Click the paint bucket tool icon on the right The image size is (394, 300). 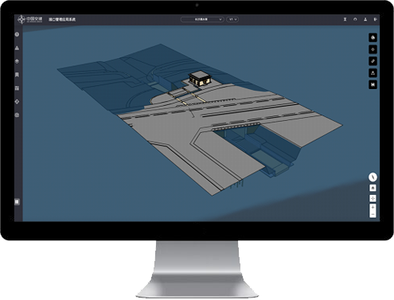point(373,37)
